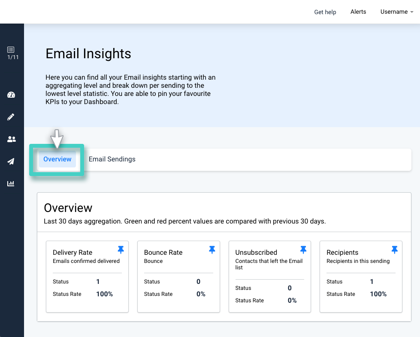
Task: Click the Delivery Rate card title
Action: (73, 253)
